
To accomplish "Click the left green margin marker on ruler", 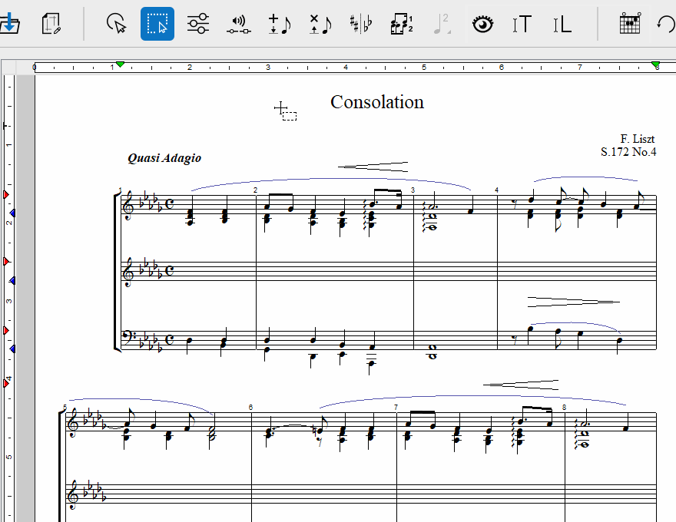I will pos(121,64).
